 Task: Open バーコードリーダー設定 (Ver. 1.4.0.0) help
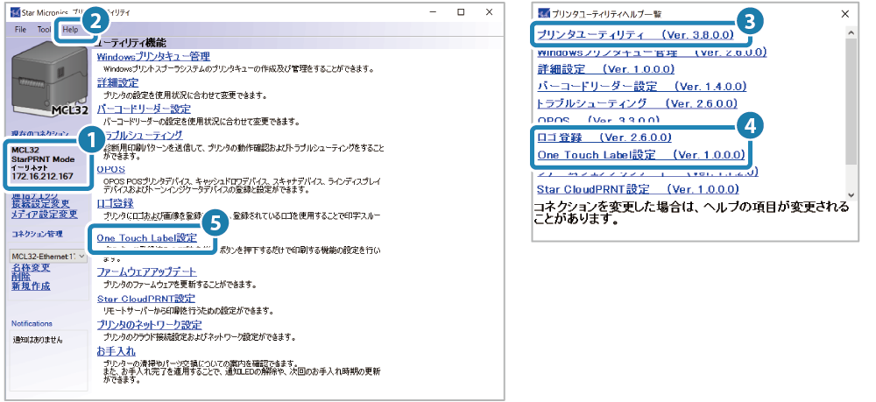[641, 87]
